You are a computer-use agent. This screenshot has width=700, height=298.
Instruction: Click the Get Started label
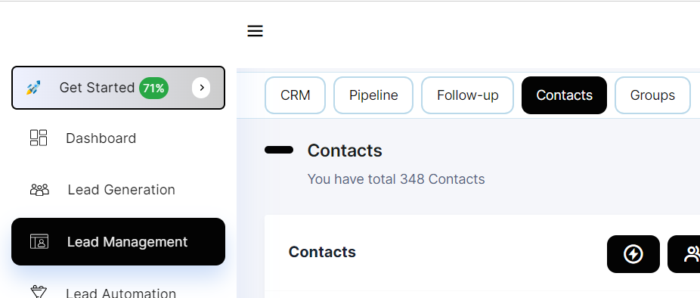[x=97, y=88]
